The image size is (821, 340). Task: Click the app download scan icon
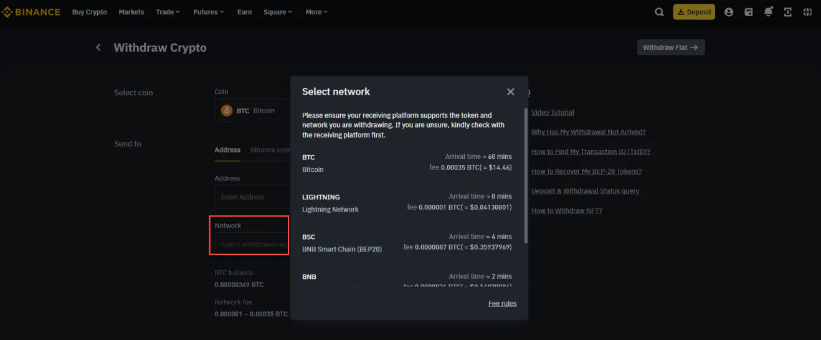[788, 12]
